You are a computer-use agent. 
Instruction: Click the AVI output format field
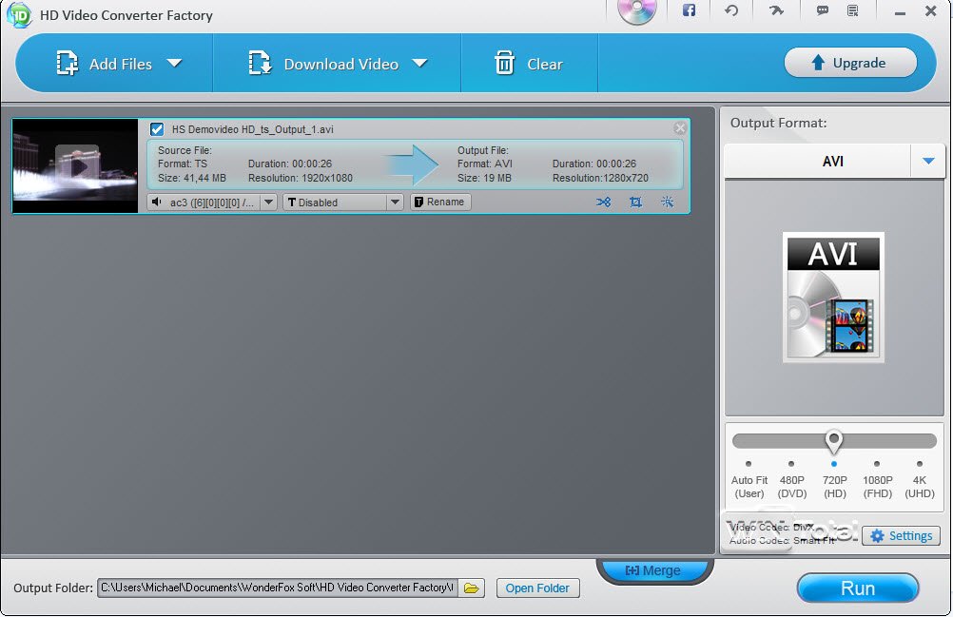817,161
